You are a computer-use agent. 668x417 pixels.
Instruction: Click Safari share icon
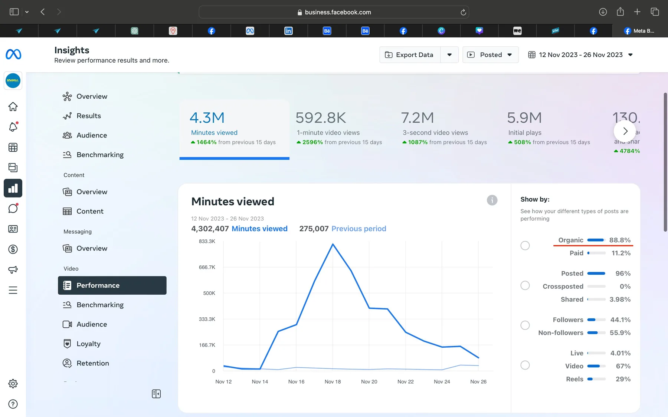620,12
